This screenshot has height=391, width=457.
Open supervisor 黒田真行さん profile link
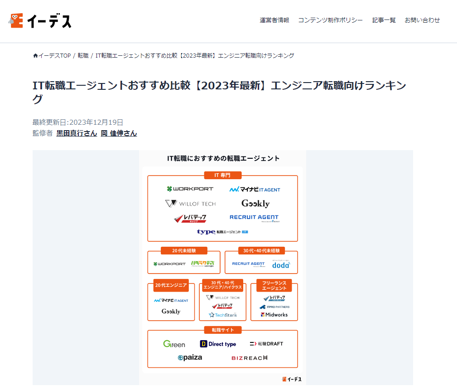pyautogui.click(x=77, y=133)
